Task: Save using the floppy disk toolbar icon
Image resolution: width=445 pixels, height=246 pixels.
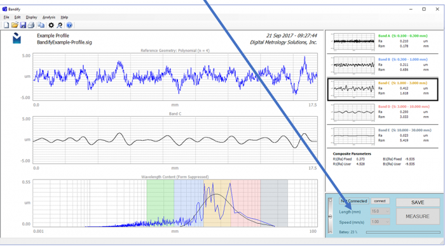Action: pos(23,25)
